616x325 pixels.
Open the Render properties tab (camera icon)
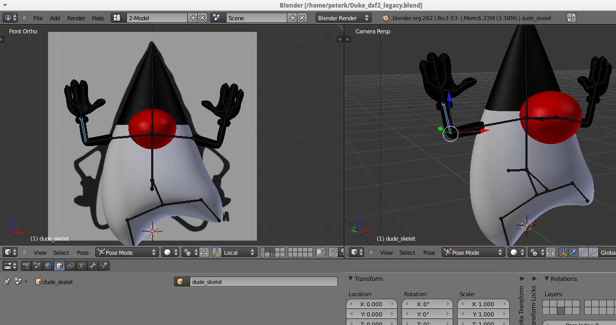[x=25, y=265]
